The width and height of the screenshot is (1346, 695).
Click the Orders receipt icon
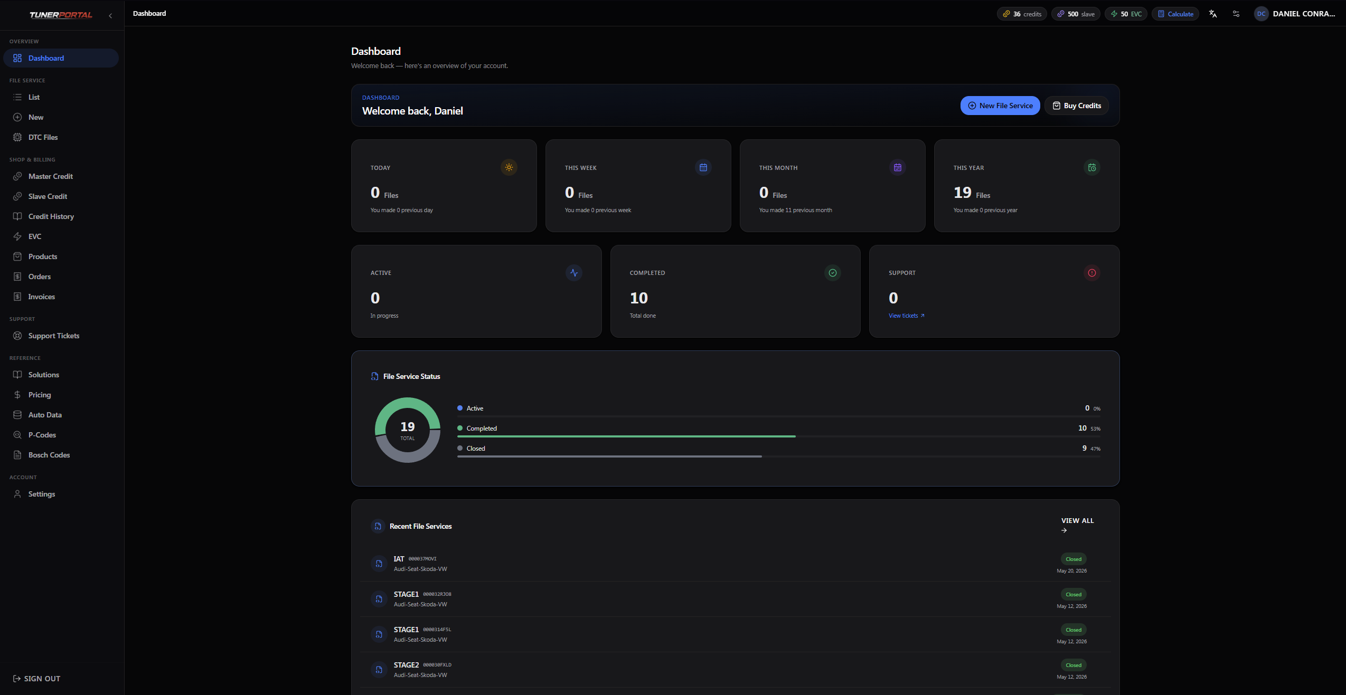click(x=17, y=277)
